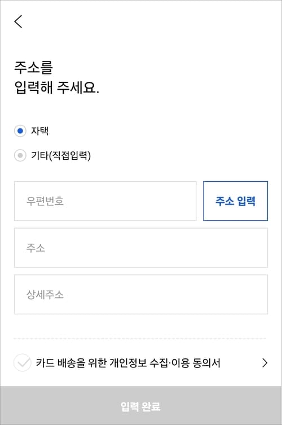This screenshot has width=282, height=425.
Task: Check the 개인정보 수집·이용 동의서 checkmark circle
Action: (x=22, y=363)
